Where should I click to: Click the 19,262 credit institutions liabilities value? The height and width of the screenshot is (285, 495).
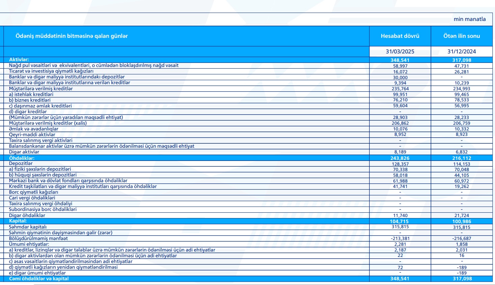click(x=462, y=187)
